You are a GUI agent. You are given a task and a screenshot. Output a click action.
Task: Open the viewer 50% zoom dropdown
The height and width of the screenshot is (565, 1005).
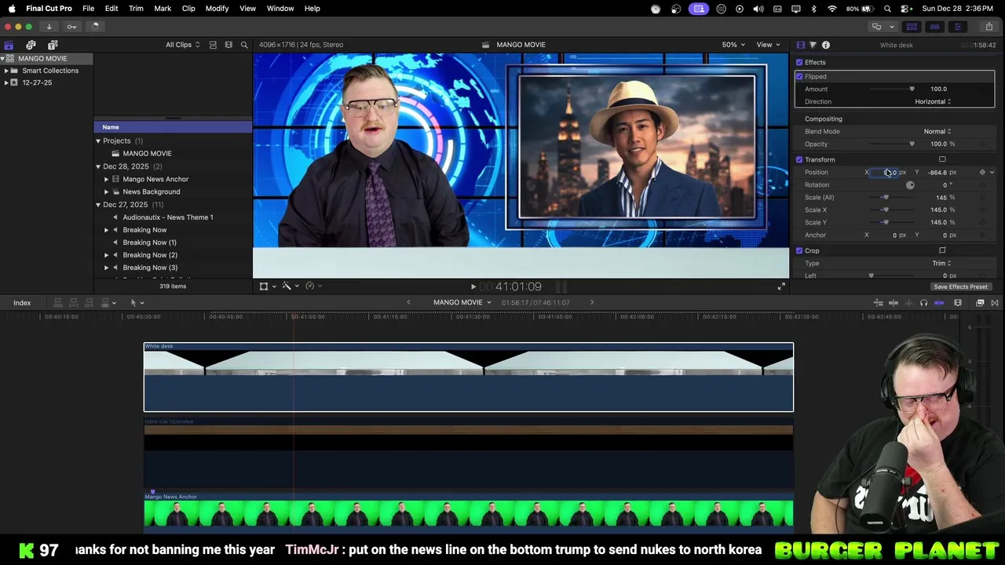click(x=733, y=45)
